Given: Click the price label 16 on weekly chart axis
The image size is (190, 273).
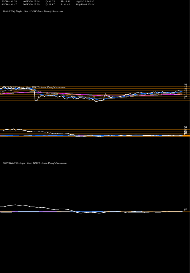Looking at the screenshot, I should (x=185, y=85).
